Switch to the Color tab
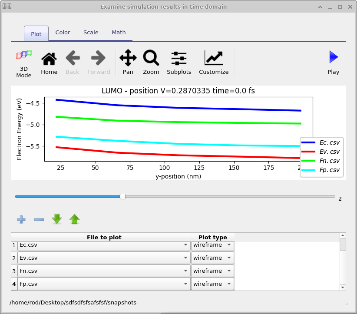The image size is (357, 314). (x=63, y=33)
